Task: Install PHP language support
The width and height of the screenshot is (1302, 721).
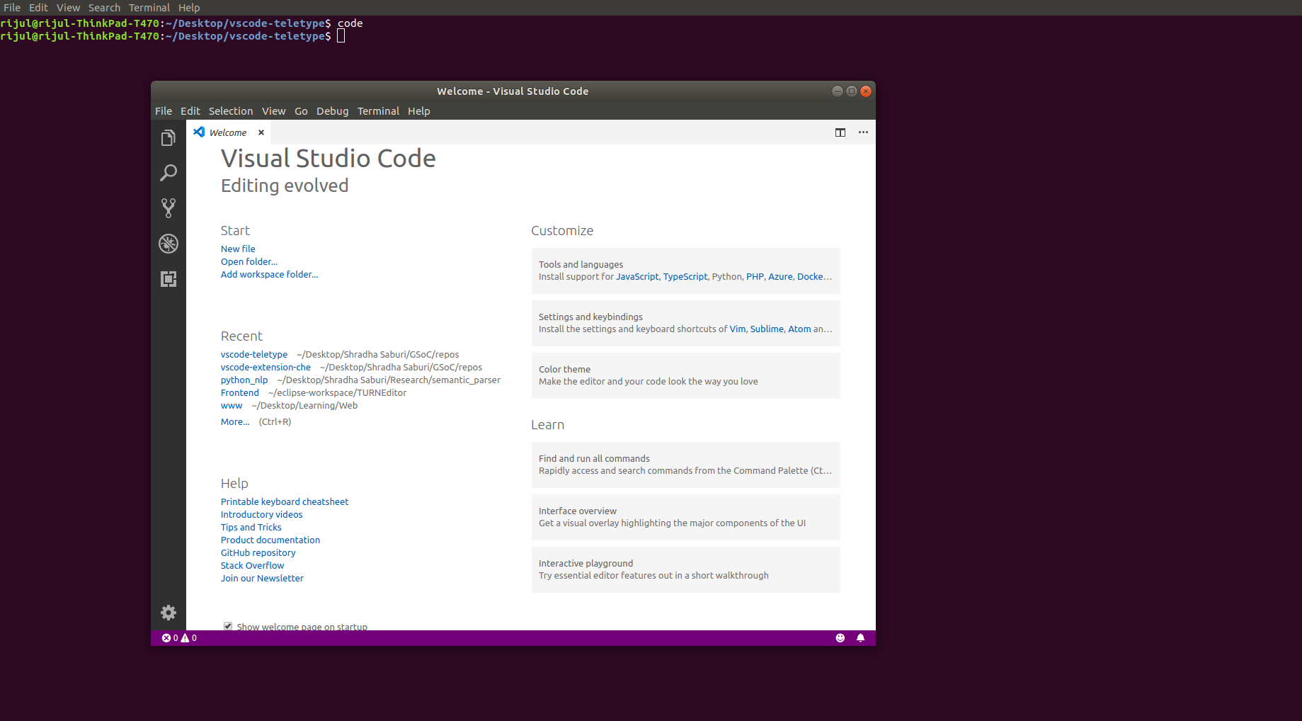Action: pyautogui.click(x=755, y=276)
